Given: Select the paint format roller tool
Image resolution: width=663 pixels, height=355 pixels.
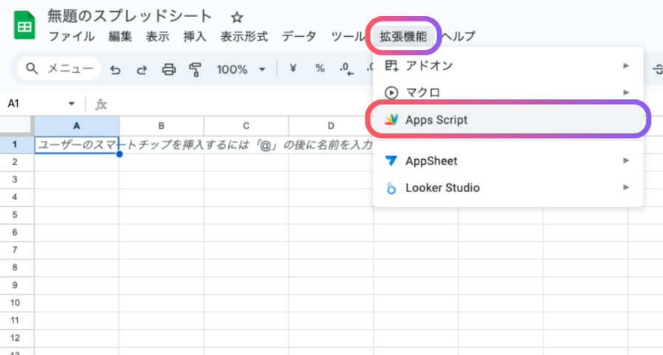Looking at the screenshot, I should [195, 69].
